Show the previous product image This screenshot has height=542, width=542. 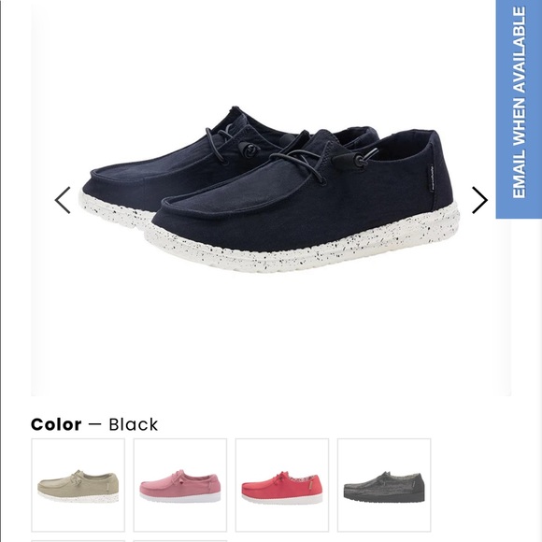click(x=63, y=200)
